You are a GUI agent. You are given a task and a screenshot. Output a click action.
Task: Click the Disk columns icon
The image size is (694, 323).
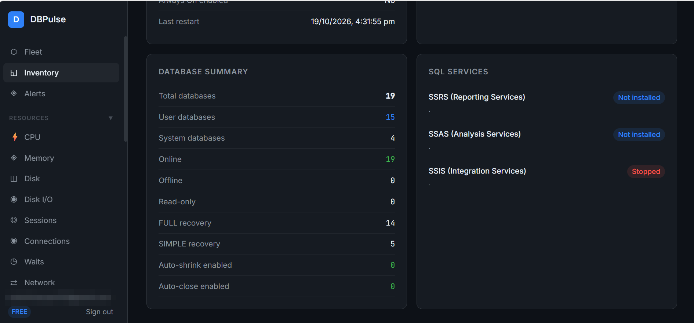click(x=14, y=179)
